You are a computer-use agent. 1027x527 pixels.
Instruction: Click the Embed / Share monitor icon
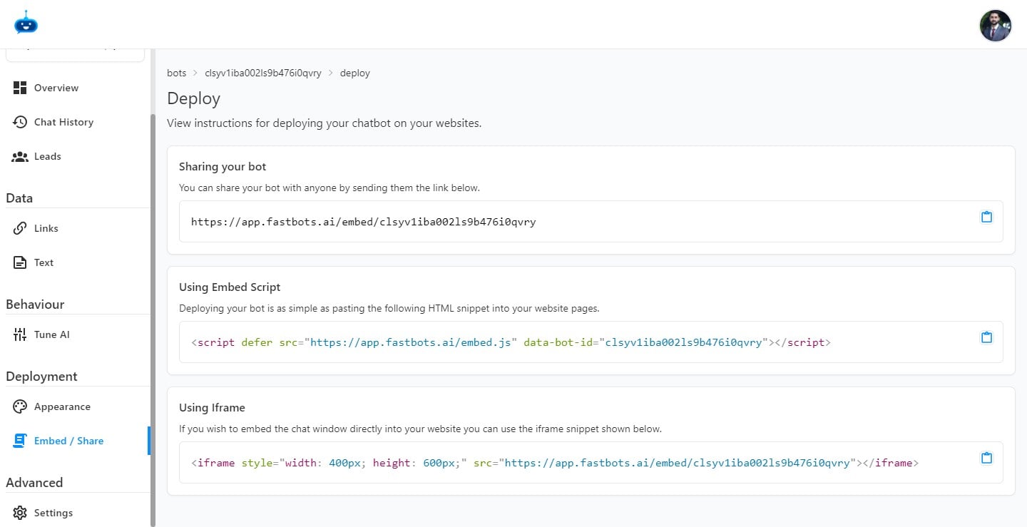(21, 440)
